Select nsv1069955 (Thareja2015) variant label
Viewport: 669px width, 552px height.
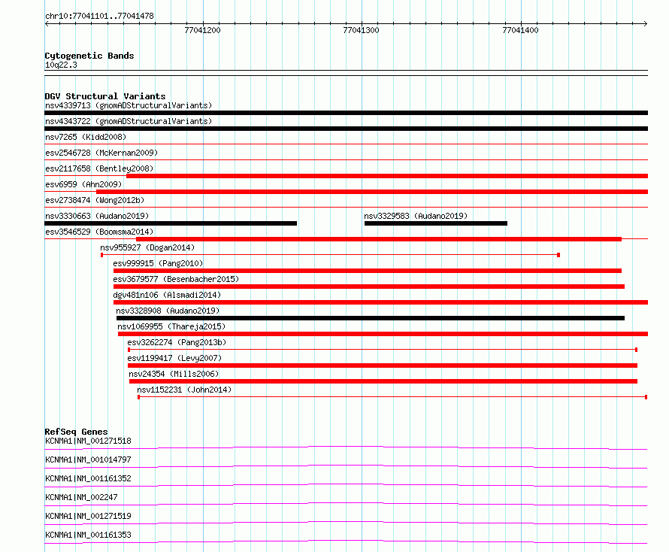pos(171,326)
